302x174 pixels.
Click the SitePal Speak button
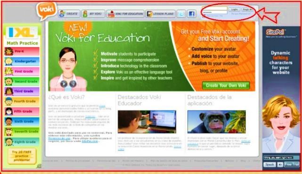[x=269, y=165]
